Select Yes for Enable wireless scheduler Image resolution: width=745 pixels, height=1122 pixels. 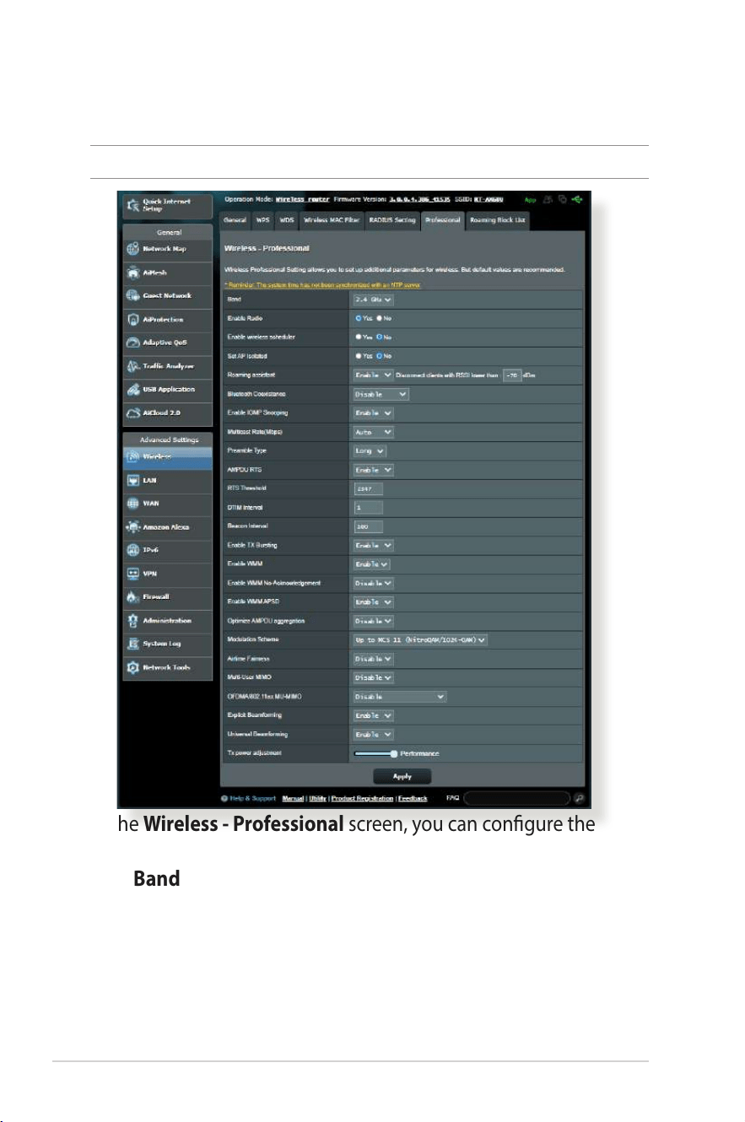tap(357, 337)
